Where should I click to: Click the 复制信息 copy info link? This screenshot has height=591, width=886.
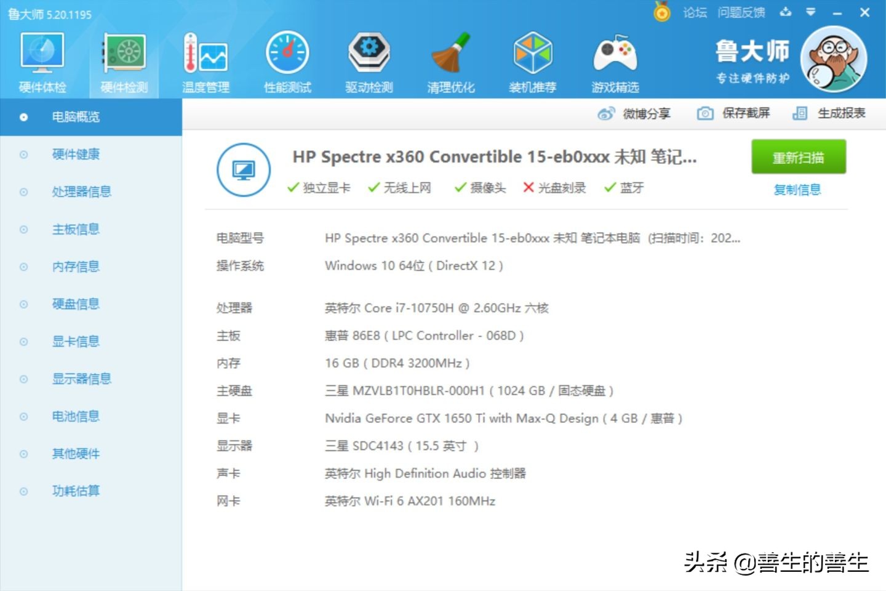coord(797,190)
